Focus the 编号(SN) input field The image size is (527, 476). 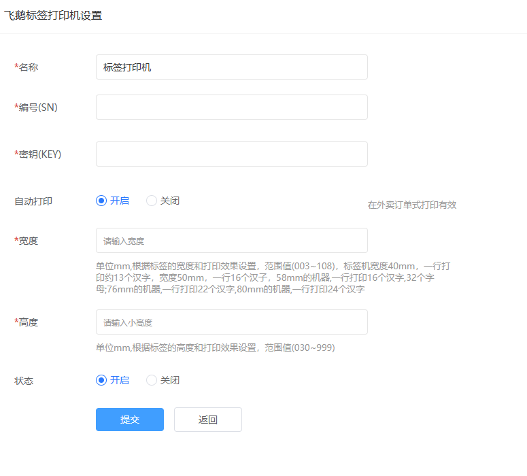[x=231, y=107]
